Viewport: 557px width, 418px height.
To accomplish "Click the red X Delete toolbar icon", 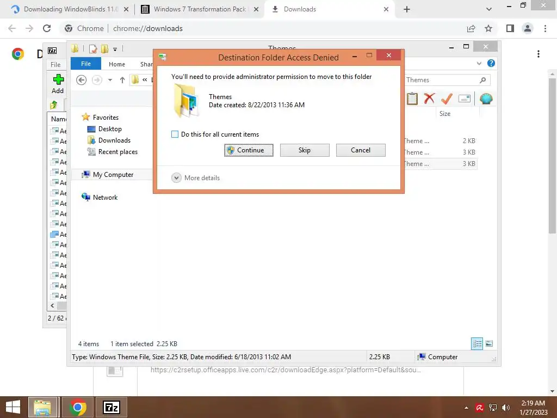I will [x=429, y=98].
